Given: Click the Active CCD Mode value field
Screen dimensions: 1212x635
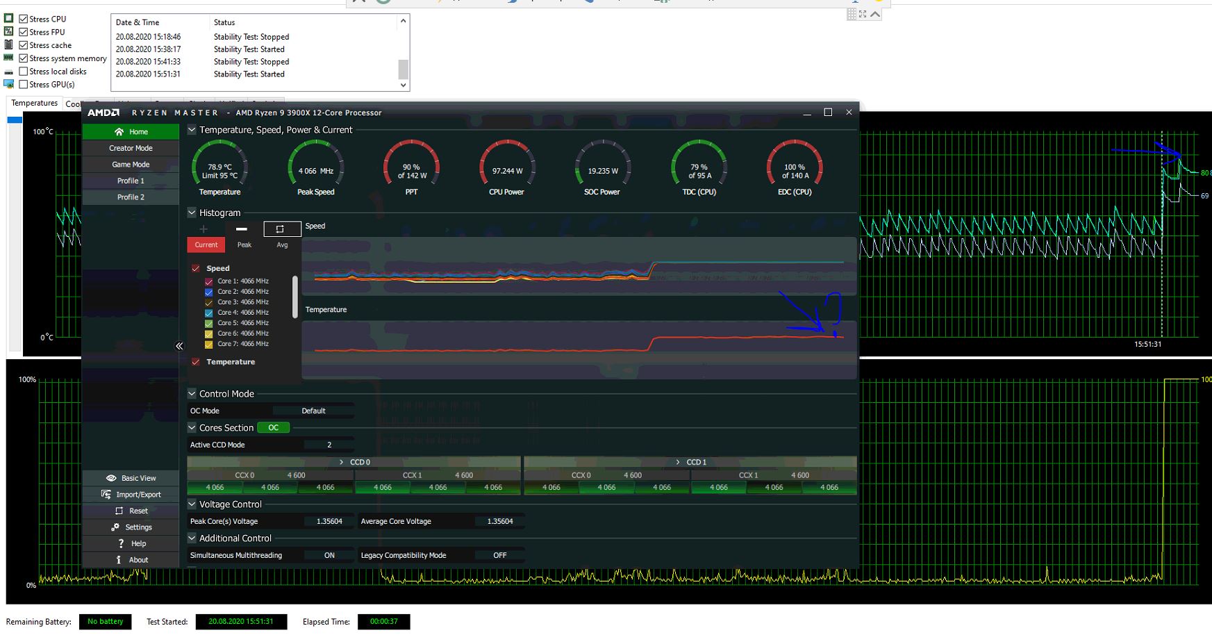Looking at the screenshot, I should (329, 445).
